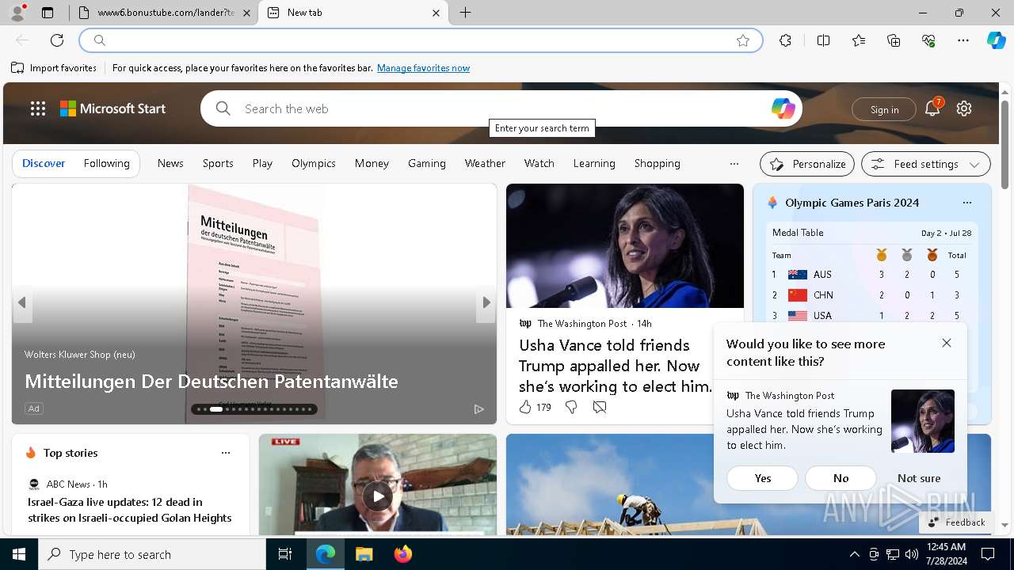Show more feed categories ellipsis
The height and width of the screenshot is (570, 1014).
point(734,164)
